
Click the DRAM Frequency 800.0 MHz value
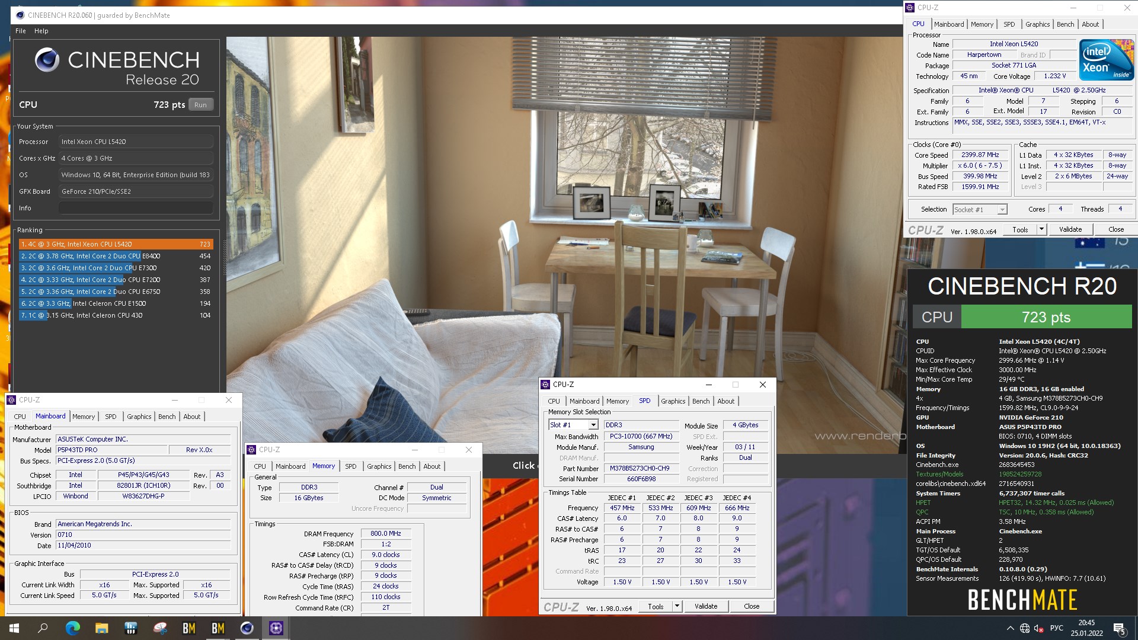coord(386,533)
